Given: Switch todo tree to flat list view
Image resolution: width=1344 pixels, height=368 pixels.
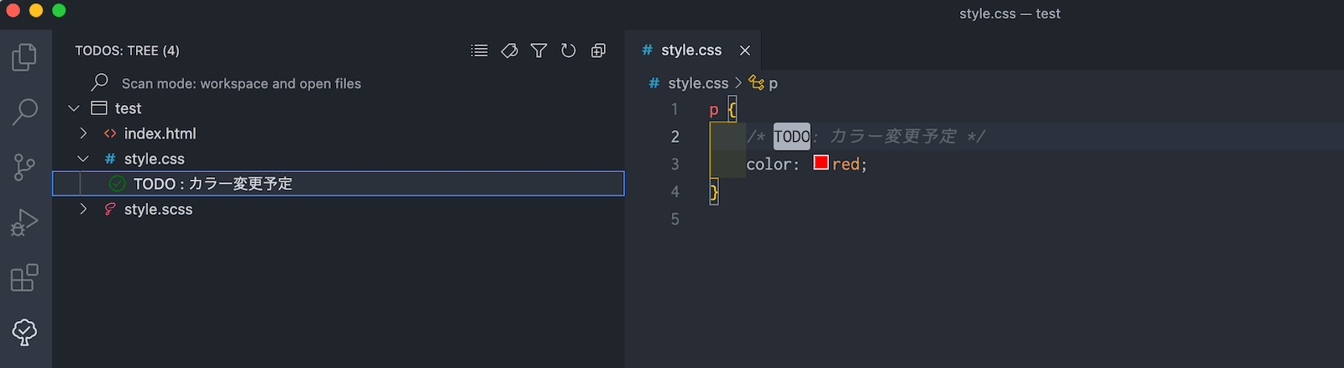Looking at the screenshot, I should point(480,50).
